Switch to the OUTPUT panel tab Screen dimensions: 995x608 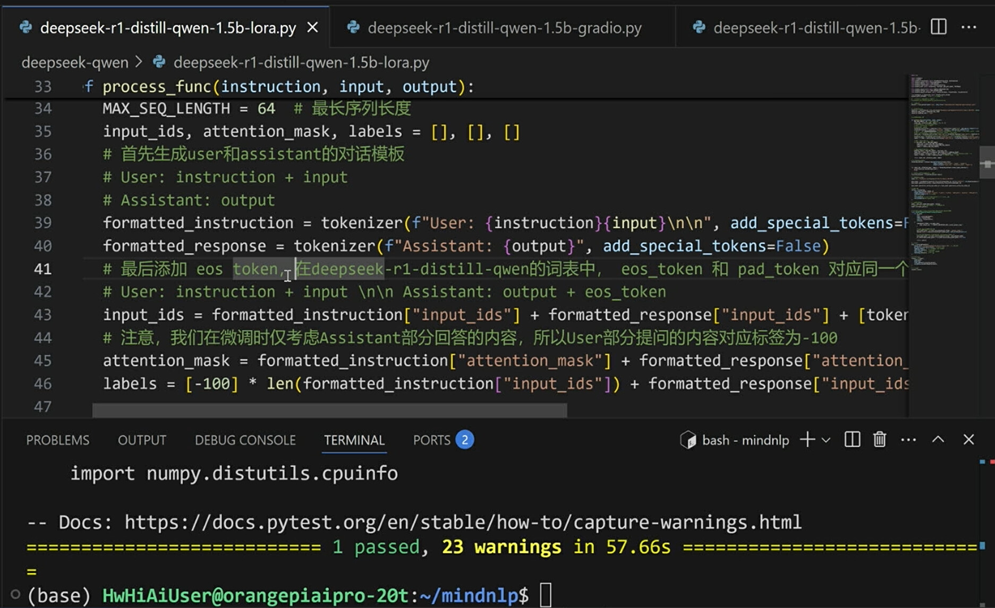click(x=142, y=440)
